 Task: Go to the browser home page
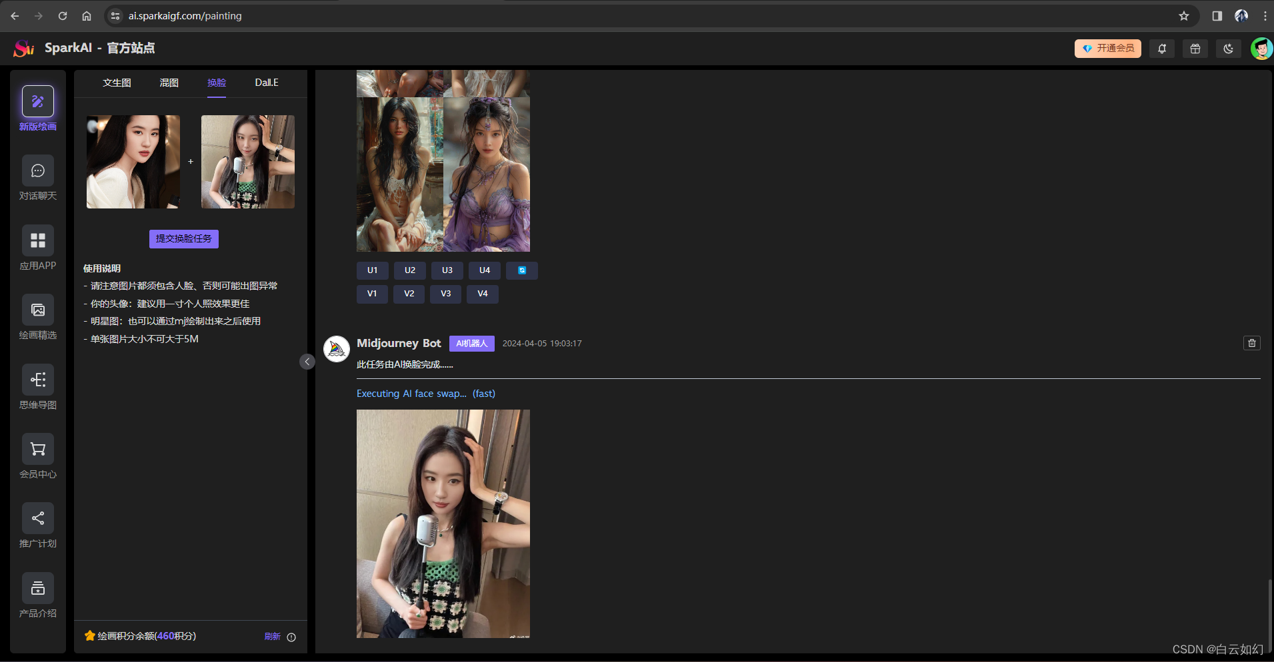[87, 16]
